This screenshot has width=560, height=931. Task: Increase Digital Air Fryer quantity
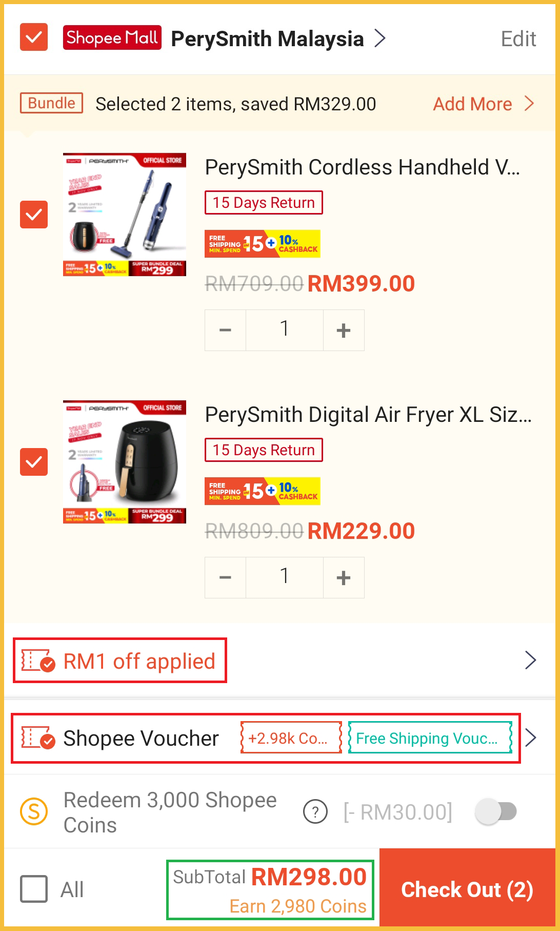[344, 577]
